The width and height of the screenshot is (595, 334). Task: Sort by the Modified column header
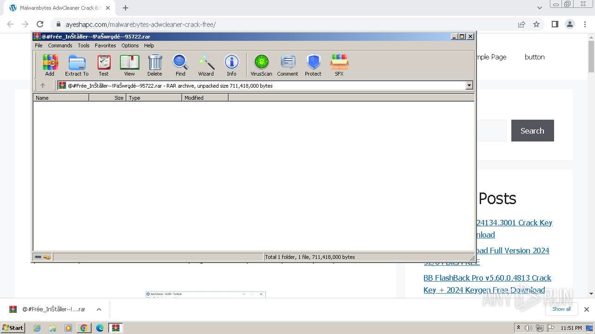point(205,98)
